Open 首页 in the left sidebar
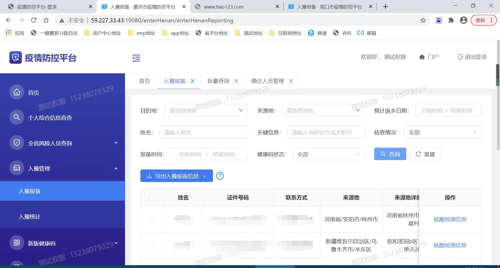Image resolution: width=500 pixels, height=268 pixels. tap(63, 92)
